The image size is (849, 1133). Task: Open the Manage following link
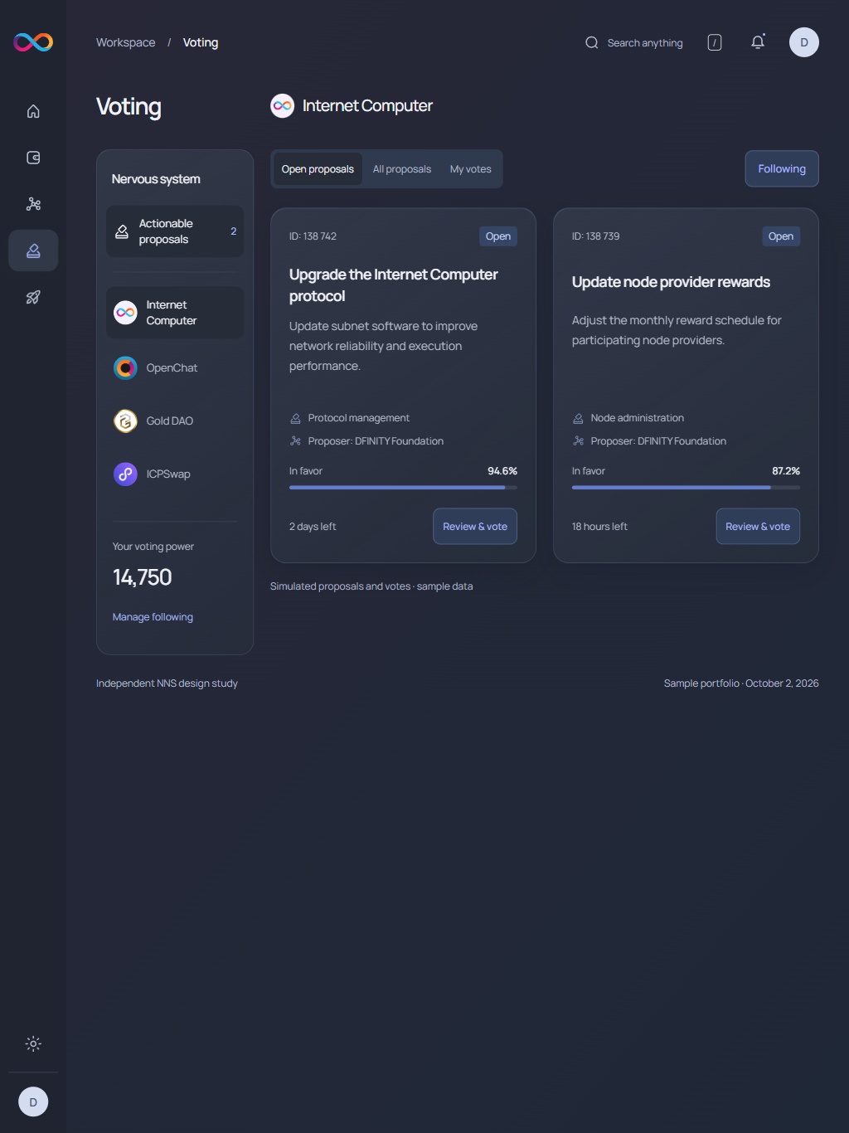(x=153, y=617)
